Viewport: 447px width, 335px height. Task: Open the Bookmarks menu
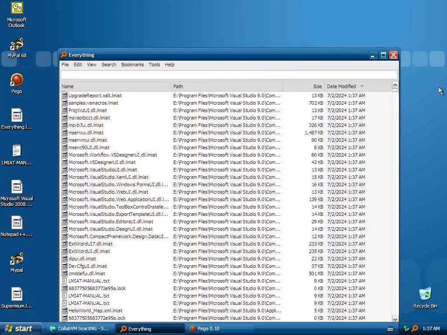(132, 65)
